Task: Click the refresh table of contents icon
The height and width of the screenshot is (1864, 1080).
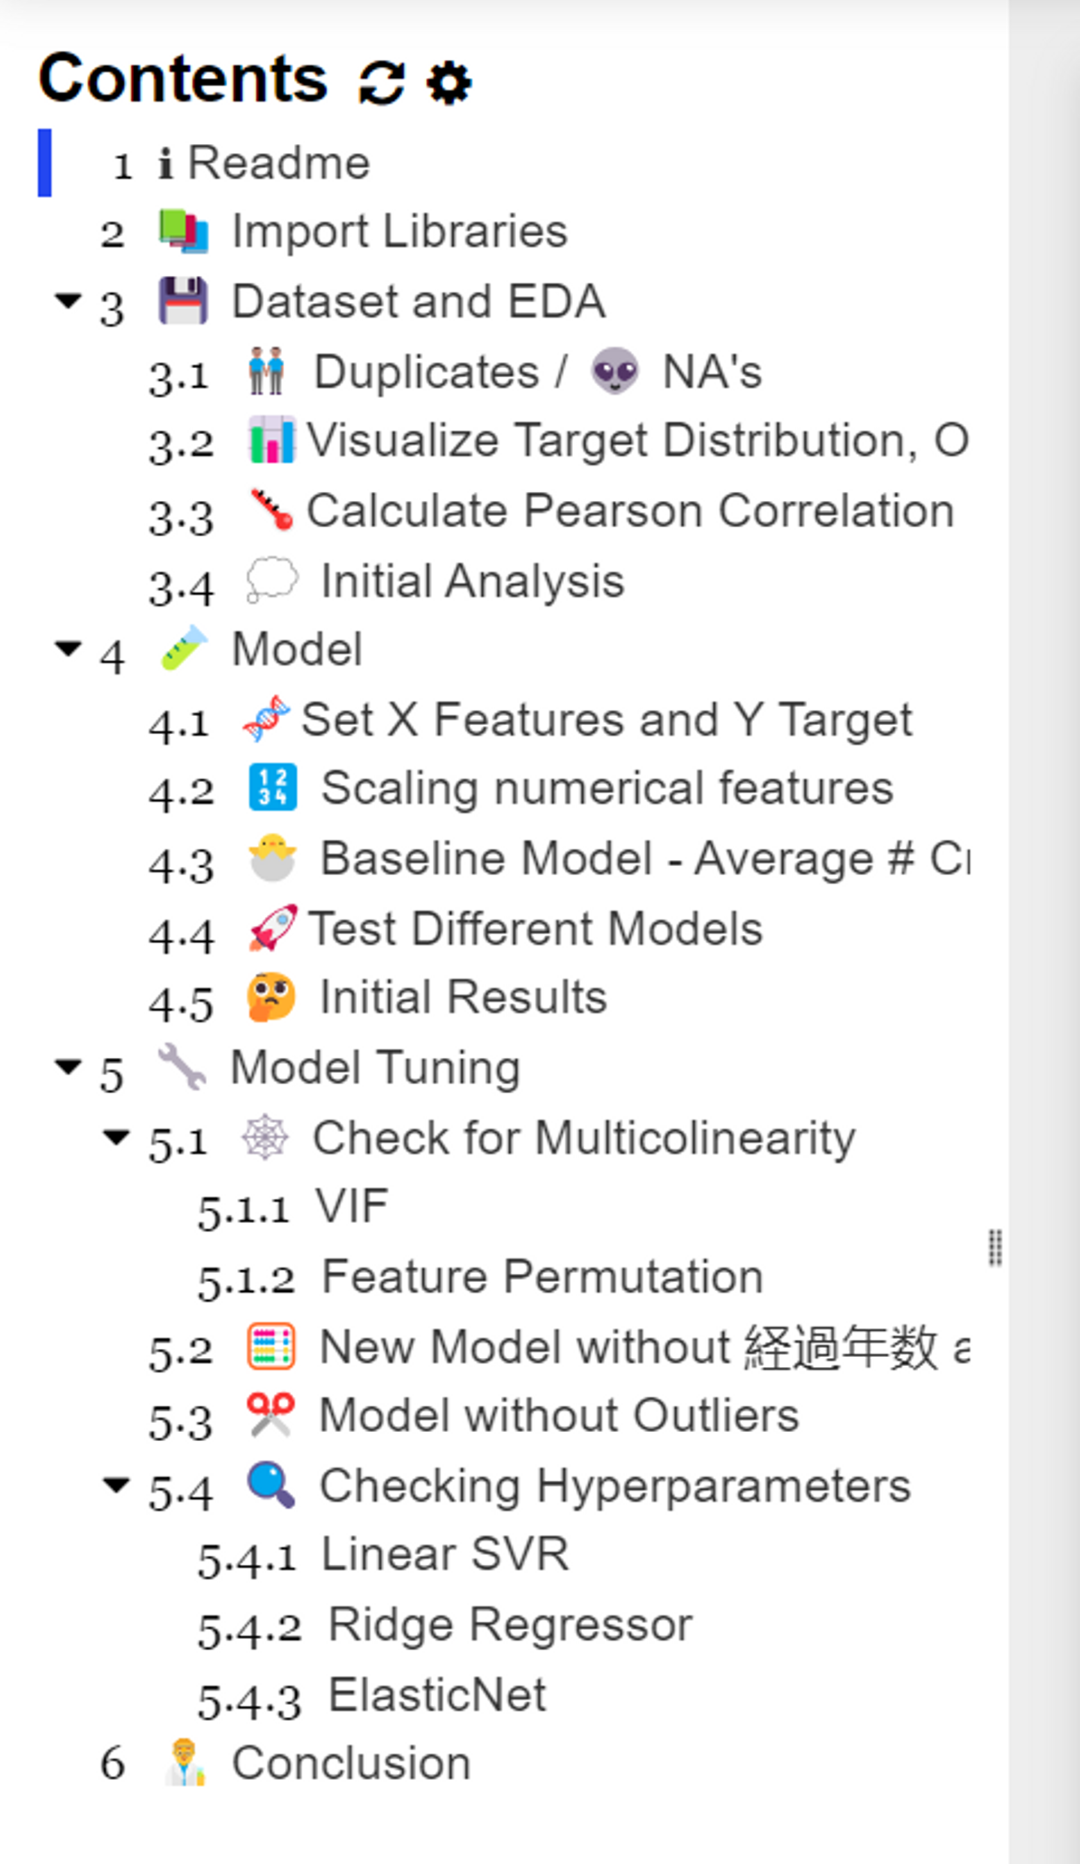Action: 382,82
